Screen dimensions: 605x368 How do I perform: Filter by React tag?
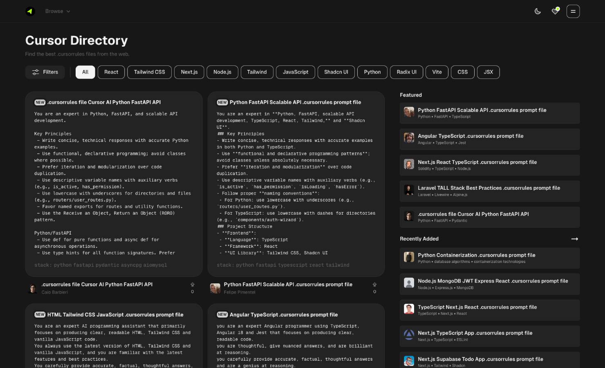(x=111, y=72)
